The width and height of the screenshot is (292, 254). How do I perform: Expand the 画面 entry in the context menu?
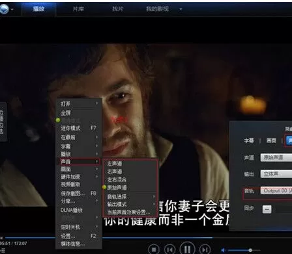pyautogui.click(x=79, y=169)
